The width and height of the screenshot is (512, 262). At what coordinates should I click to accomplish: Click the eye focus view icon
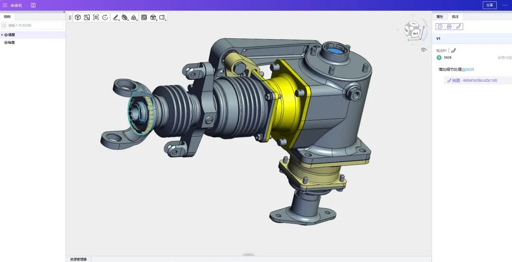96,17
